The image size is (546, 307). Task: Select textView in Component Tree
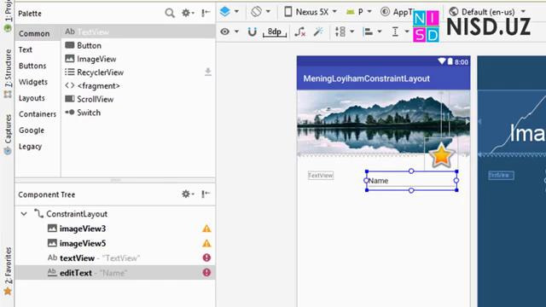[115, 258]
